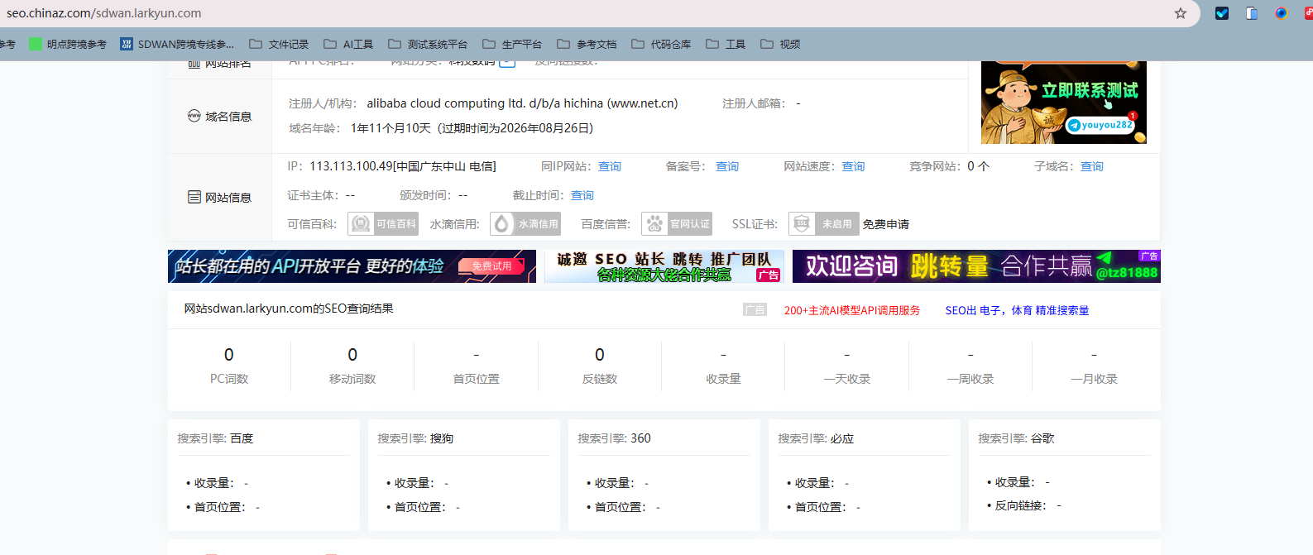Open the 200+主流AI模型API调用服务 ad link
Image resolution: width=1313 pixels, height=555 pixels.
(852, 310)
